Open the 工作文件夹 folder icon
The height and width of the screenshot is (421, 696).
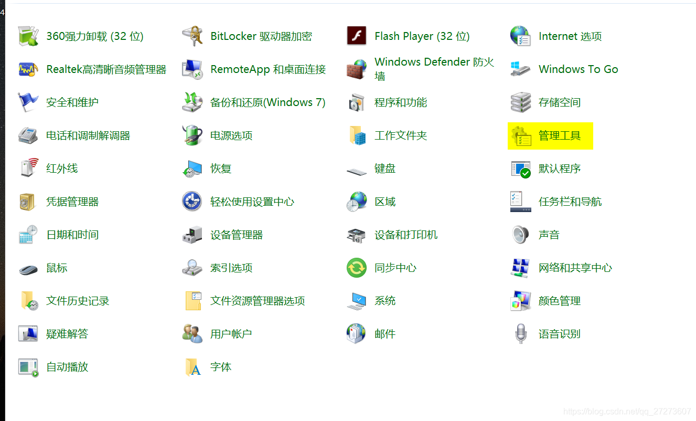click(x=357, y=135)
